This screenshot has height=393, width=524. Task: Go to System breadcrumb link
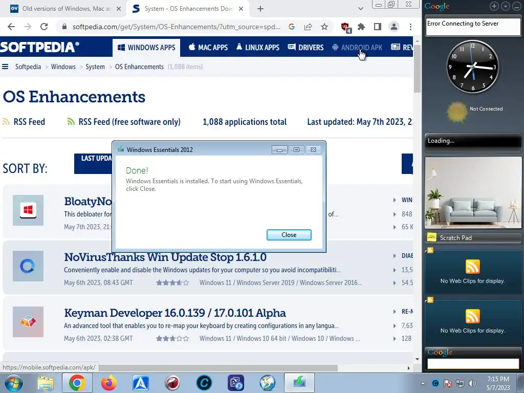pyautogui.click(x=95, y=67)
